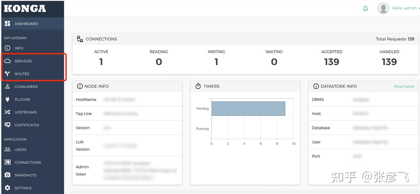Go to Users menu item

(x=20, y=149)
